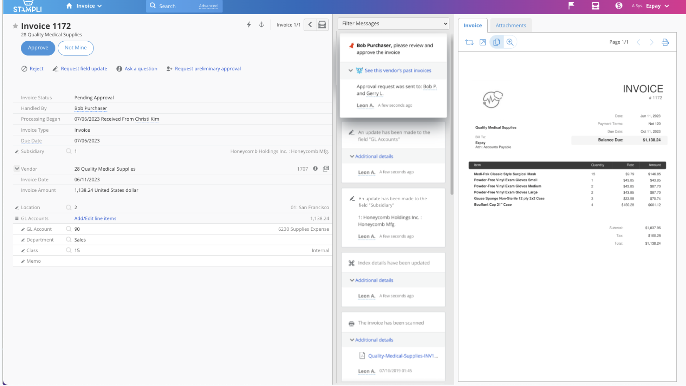The height and width of the screenshot is (386, 686).
Task: Click the rotate icon in invoice viewer toolbar
Action: (x=469, y=42)
